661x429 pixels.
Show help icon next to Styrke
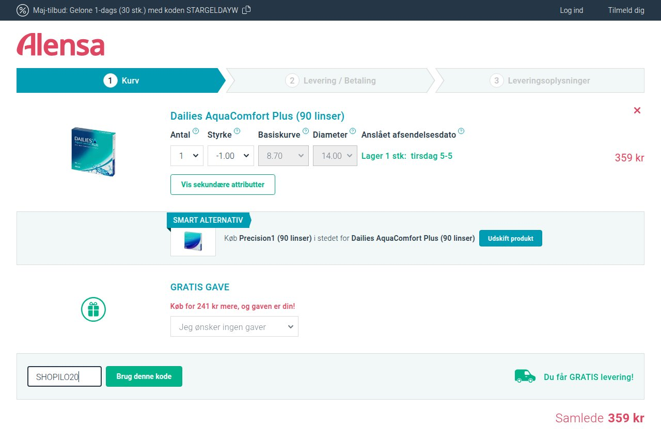tap(237, 131)
